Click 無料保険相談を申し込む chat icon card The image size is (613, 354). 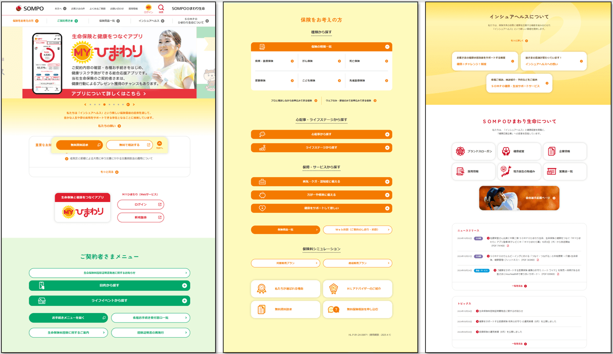coord(357,309)
